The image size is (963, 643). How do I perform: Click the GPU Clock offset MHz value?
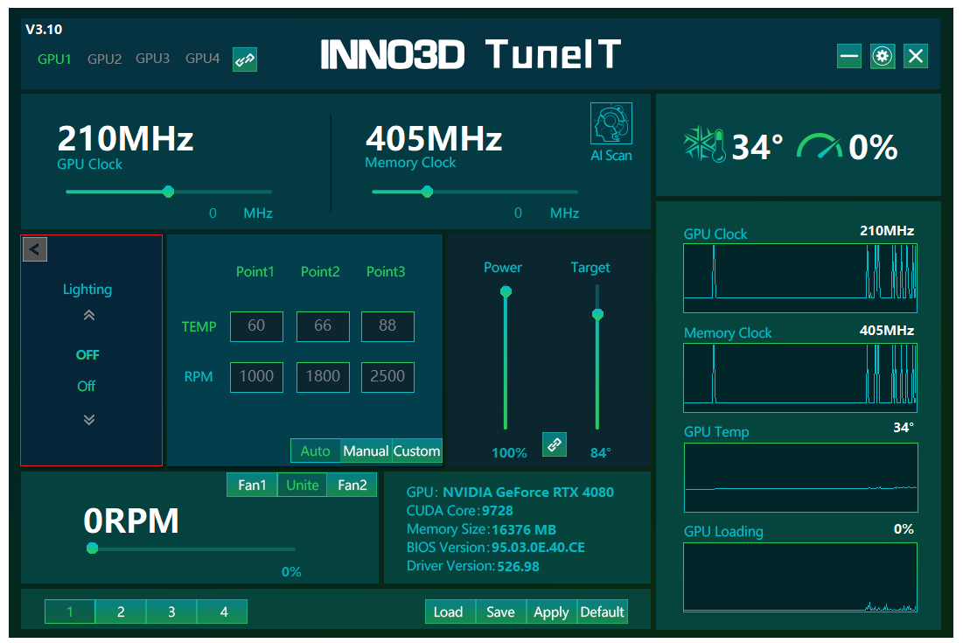213,213
